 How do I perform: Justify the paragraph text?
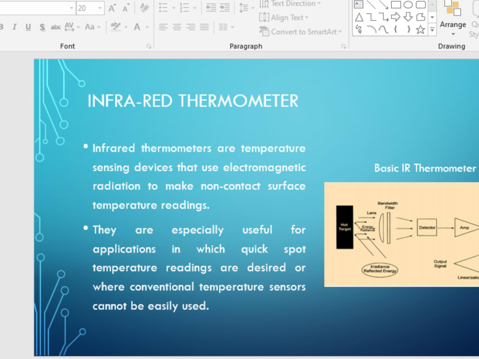tap(205, 27)
